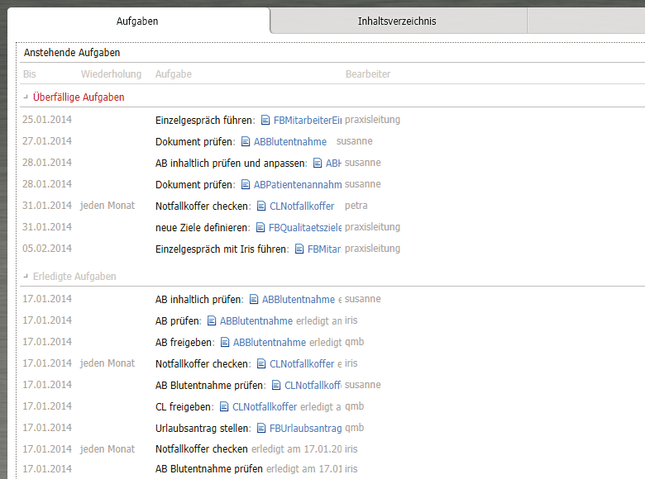
Task: Click document icon next to FBQualitaetsziele
Action: pyautogui.click(x=260, y=228)
